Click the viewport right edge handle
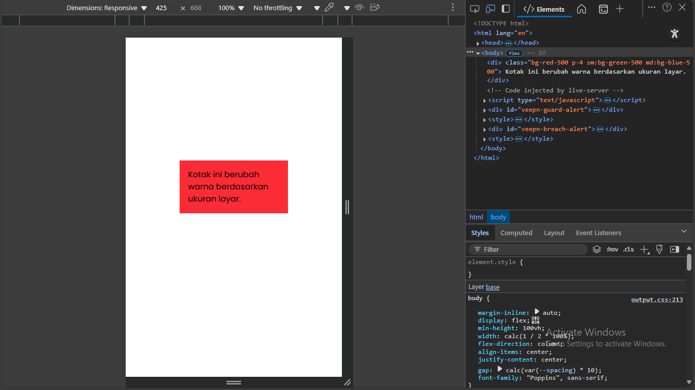Viewport: 695px width, 390px height. (347, 207)
